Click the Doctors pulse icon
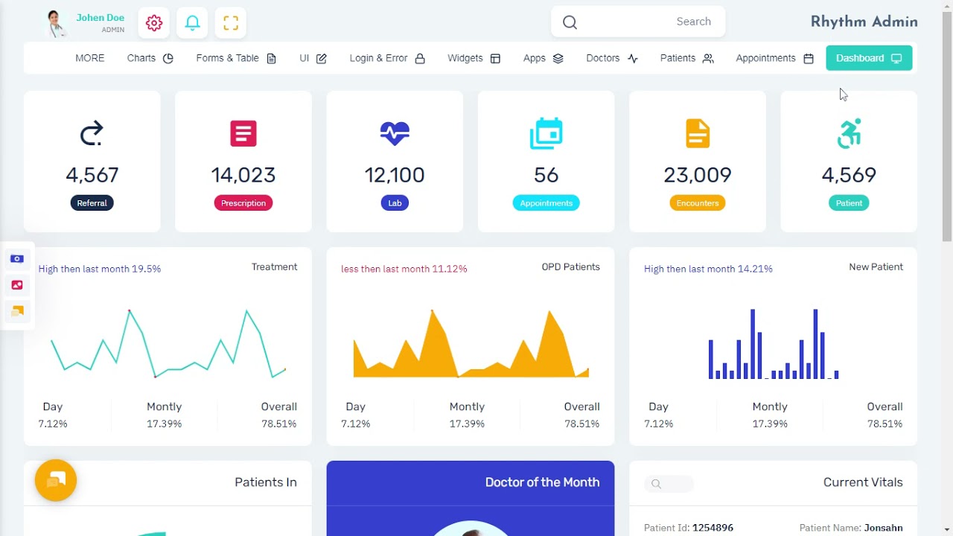Viewport: 953px width, 536px height. (633, 59)
